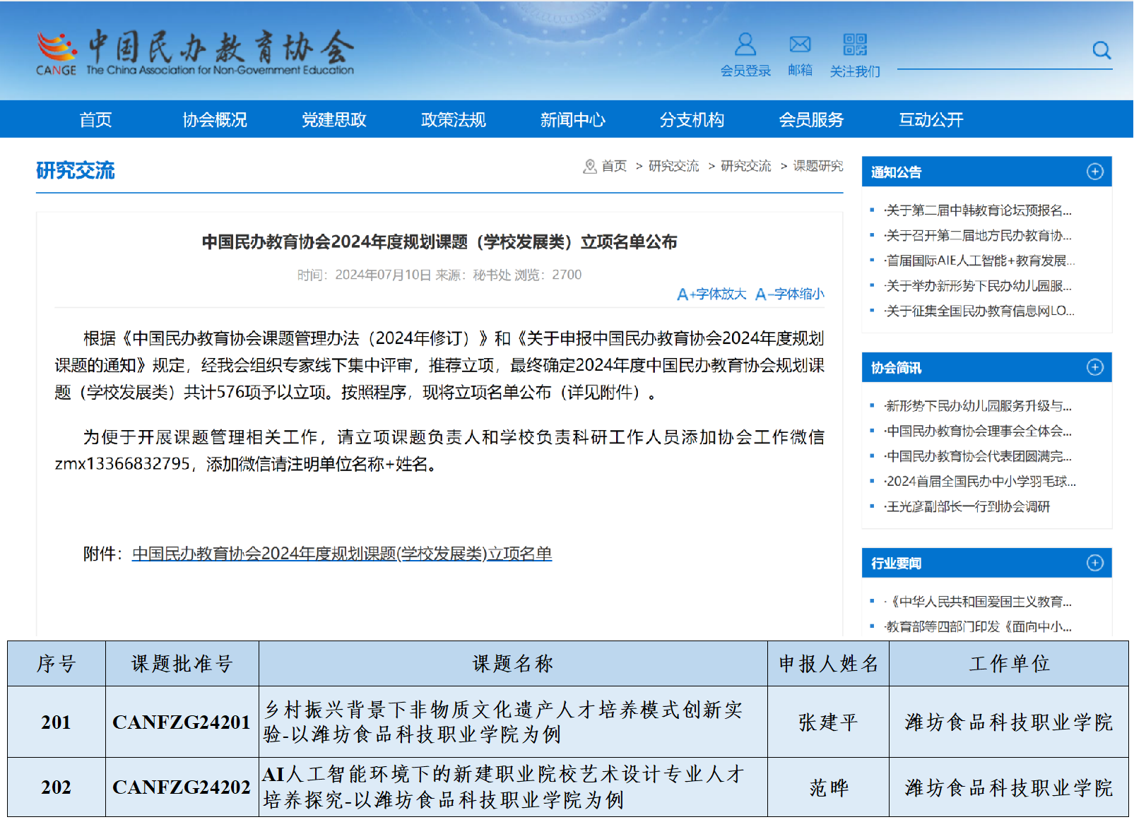
Task: Expand the 行业要闻 panel plus icon
Action: coord(1094,563)
